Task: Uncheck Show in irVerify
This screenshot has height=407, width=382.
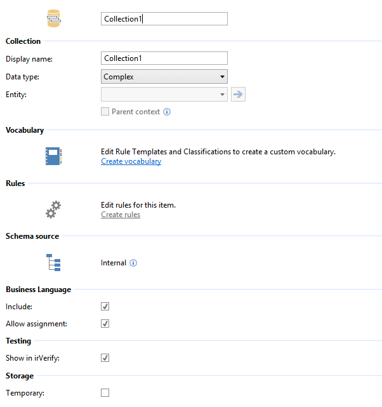Action: coord(105,358)
